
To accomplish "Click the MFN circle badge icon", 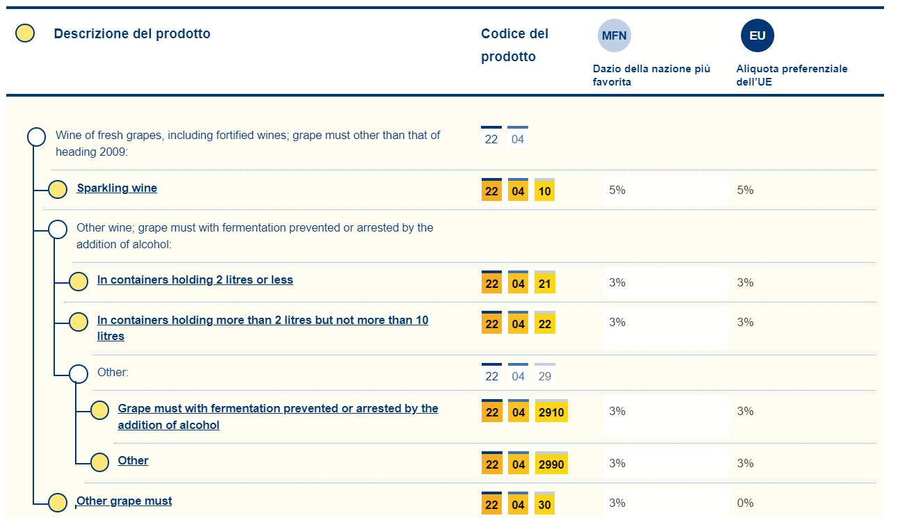I will 614,35.
